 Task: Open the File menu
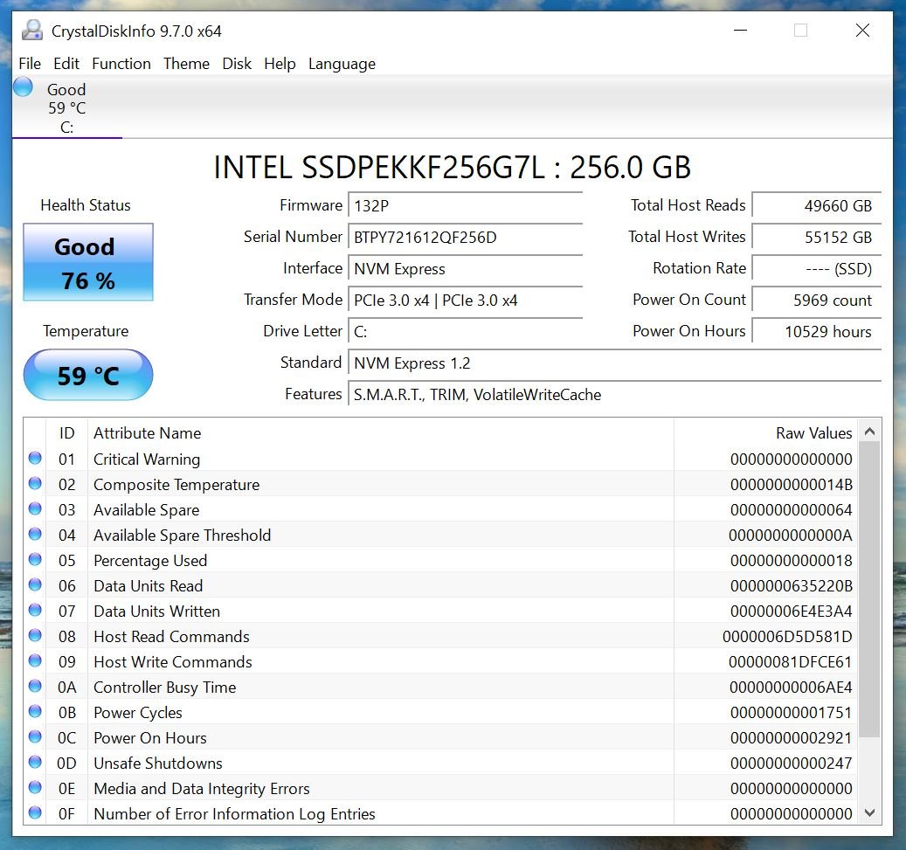coord(30,64)
